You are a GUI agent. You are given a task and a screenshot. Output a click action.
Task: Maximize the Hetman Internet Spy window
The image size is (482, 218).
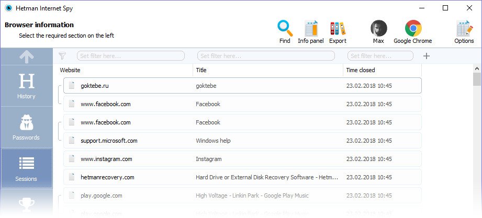445,8
